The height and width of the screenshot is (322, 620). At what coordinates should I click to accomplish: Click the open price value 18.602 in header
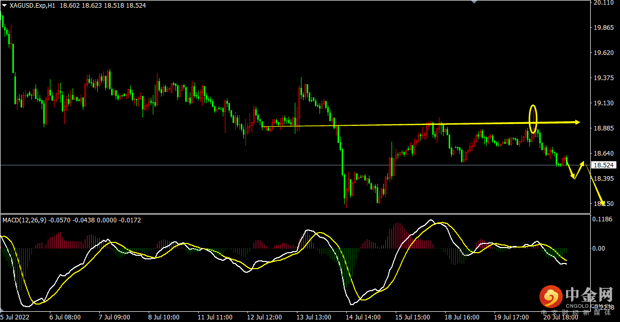point(69,5)
